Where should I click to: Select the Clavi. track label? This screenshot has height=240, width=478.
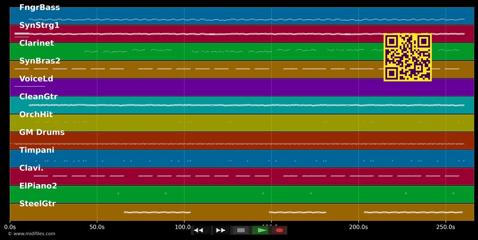pos(31,168)
